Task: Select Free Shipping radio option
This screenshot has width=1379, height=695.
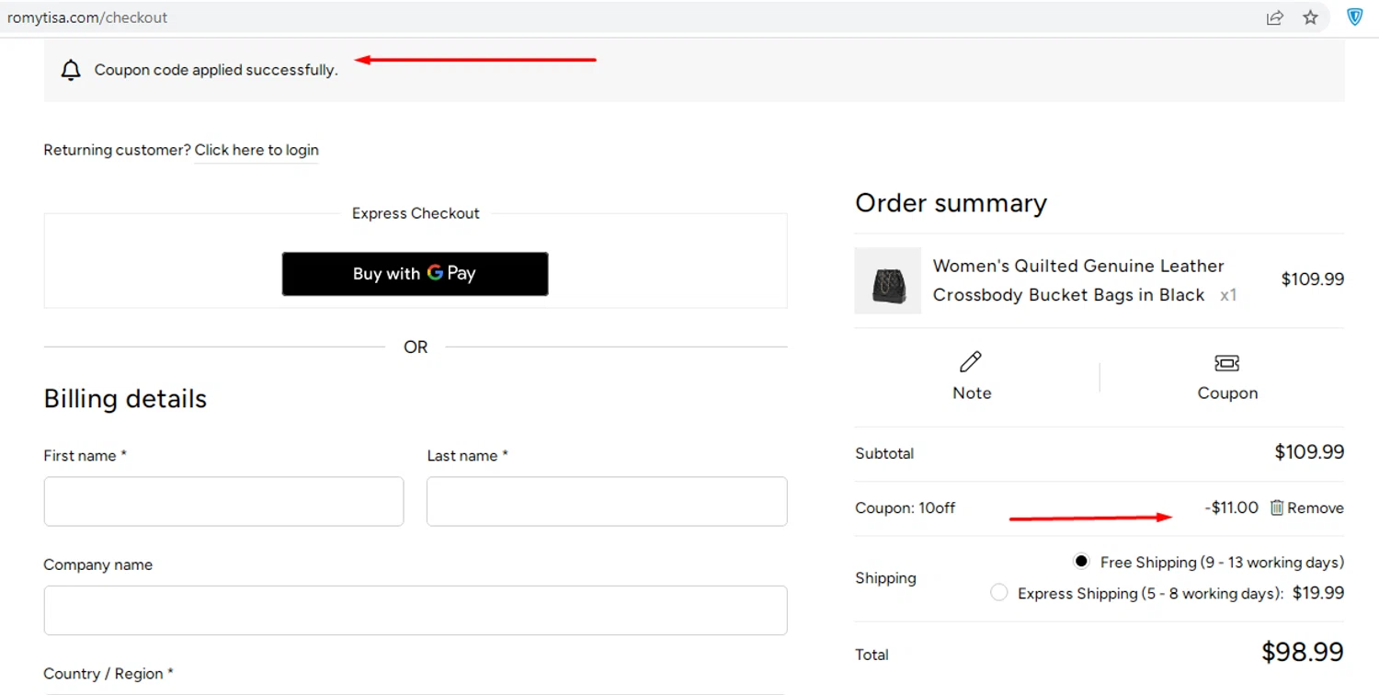Action: [1081, 561]
